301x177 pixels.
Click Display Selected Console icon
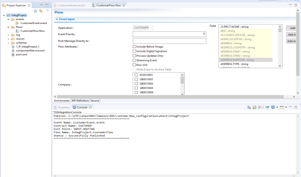[x=273, y=107]
